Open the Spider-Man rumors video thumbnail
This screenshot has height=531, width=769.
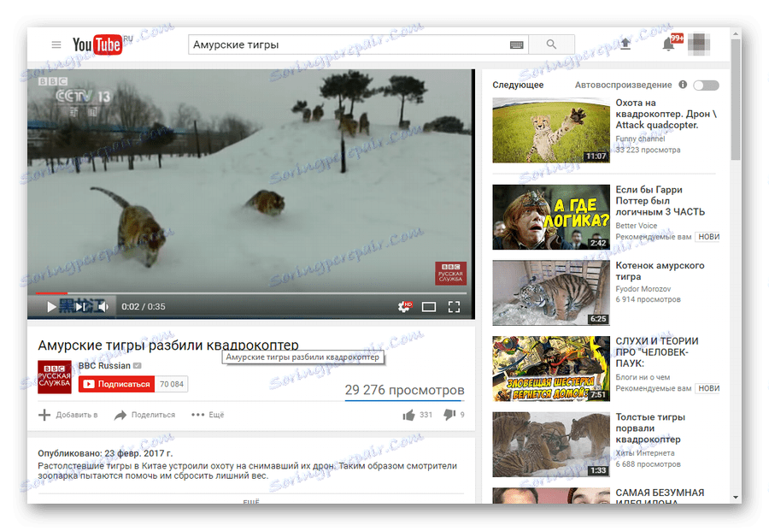551,369
